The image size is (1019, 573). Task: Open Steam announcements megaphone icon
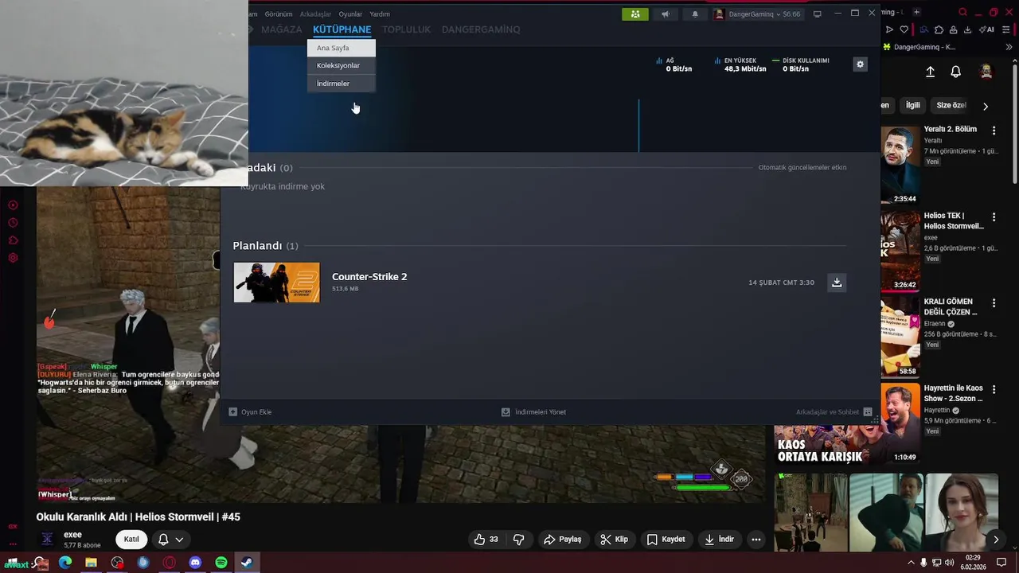(x=666, y=14)
